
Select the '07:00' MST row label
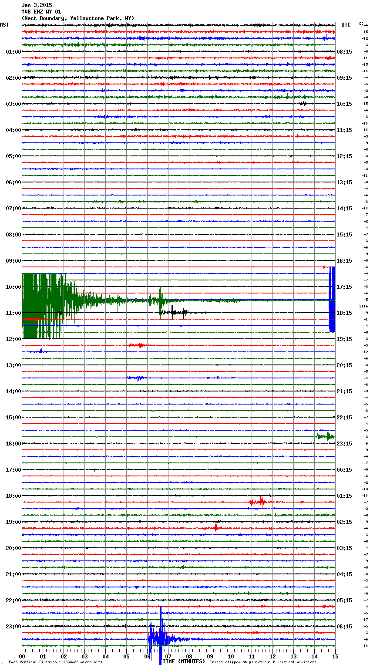(13, 209)
